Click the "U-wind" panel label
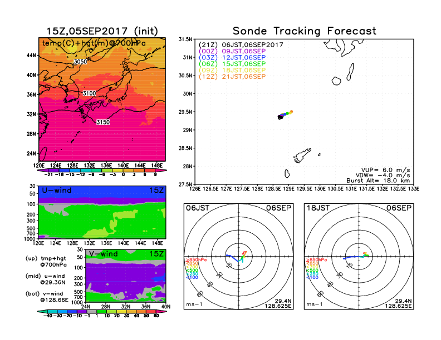The image size is (441, 340). (x=57, y=191)
